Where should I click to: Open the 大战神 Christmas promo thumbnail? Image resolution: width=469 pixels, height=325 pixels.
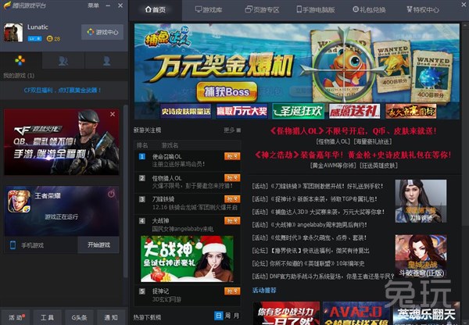[x=187, y=259]
